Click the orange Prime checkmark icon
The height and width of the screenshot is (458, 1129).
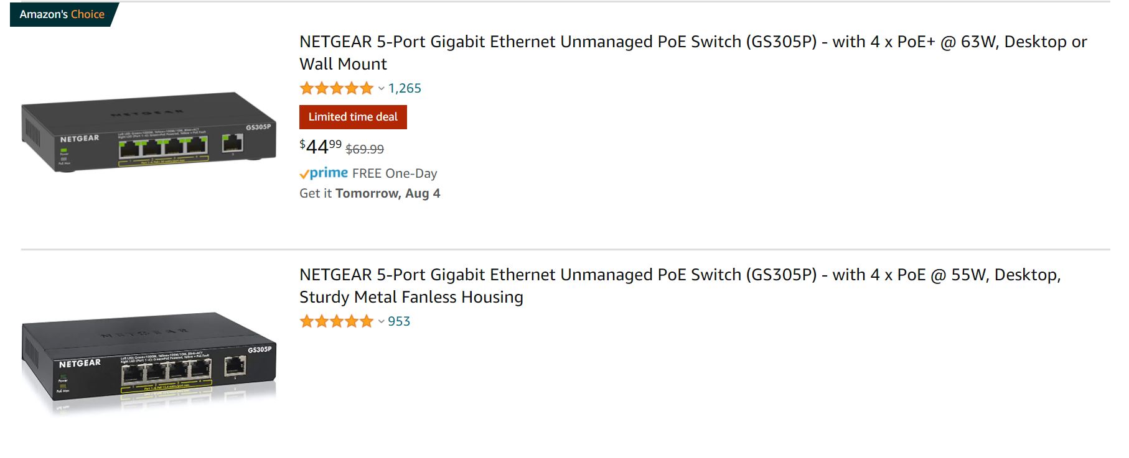coord(304,174)
